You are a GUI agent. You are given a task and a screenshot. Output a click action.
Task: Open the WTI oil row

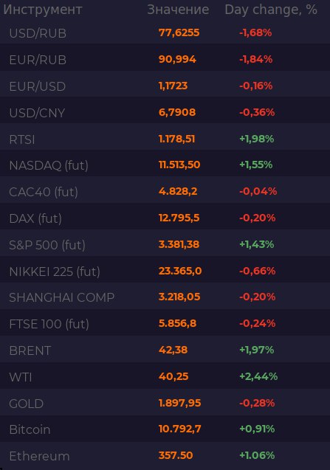pos(165,377)
